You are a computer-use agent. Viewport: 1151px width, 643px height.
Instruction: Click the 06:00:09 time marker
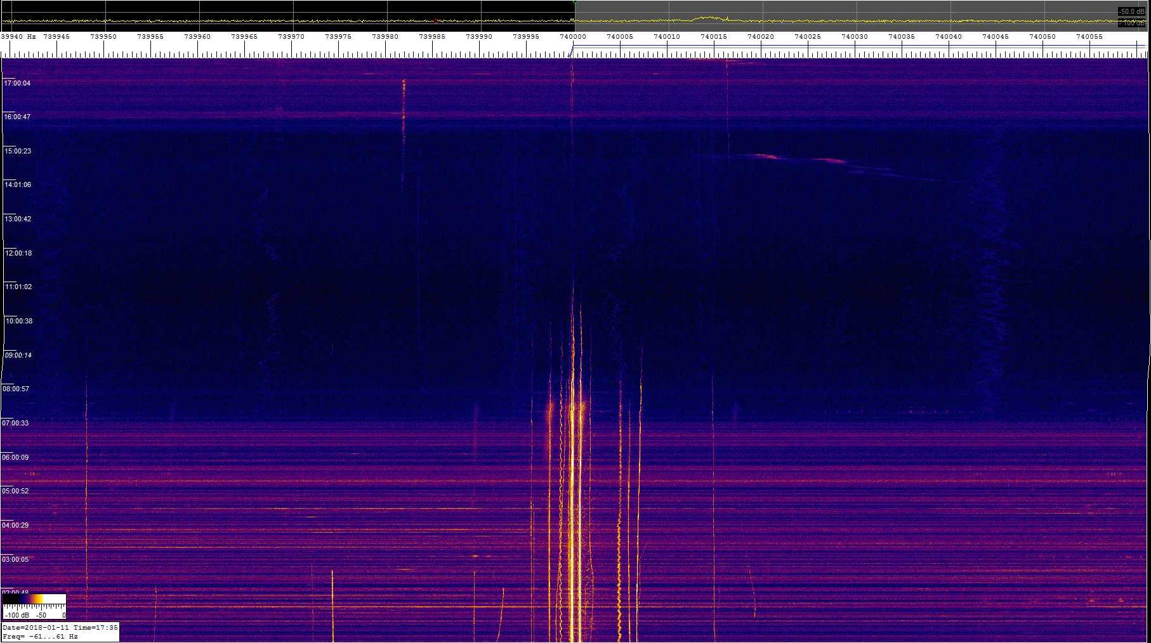(x=15, y=457)
